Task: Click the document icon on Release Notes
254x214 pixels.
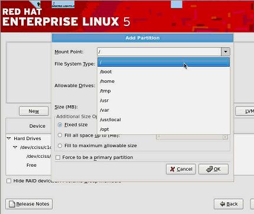Action: click(12, 204)
